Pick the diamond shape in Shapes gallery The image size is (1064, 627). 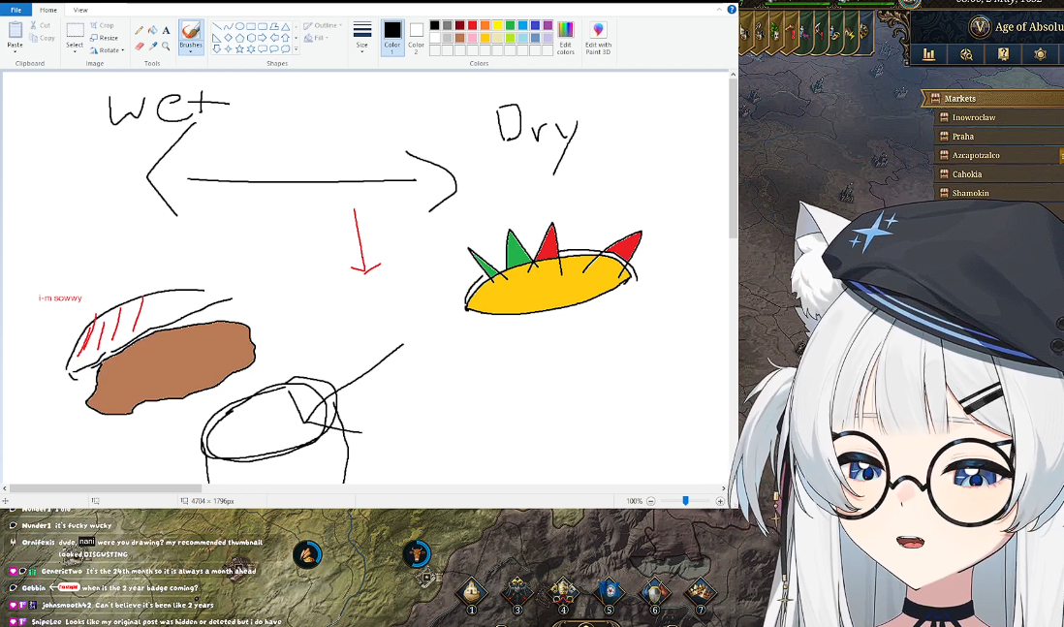pos(228,38)
